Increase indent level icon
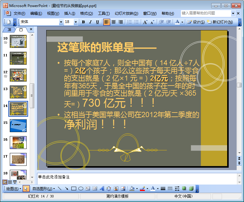Viewport: 244px width, 202px height. [x=168, y=22]
